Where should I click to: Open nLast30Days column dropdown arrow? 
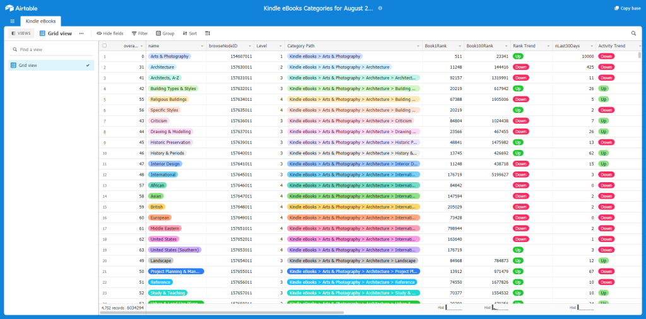[592, 46]
